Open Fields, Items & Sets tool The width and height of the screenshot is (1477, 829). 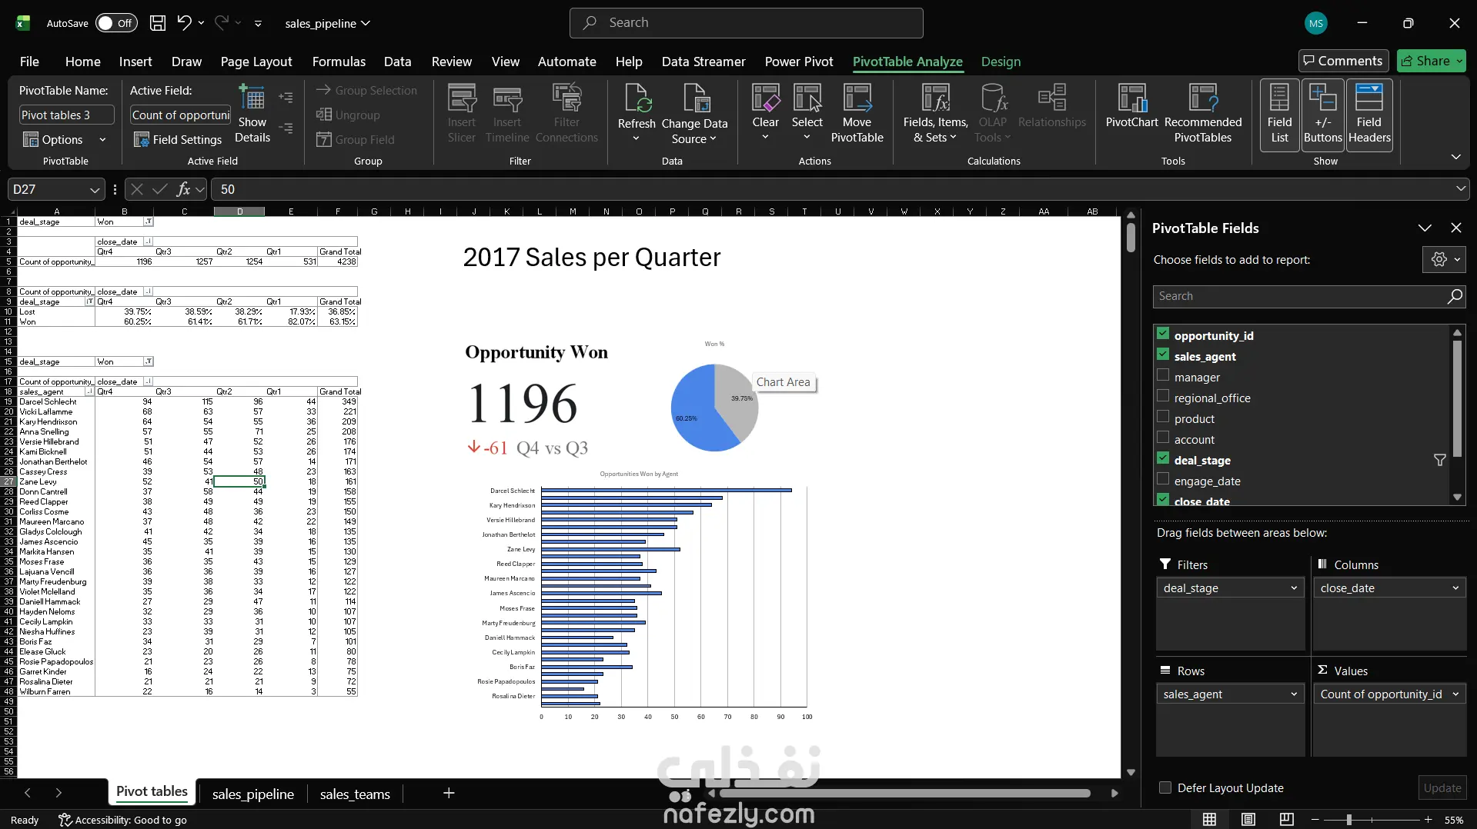[935, 113]
